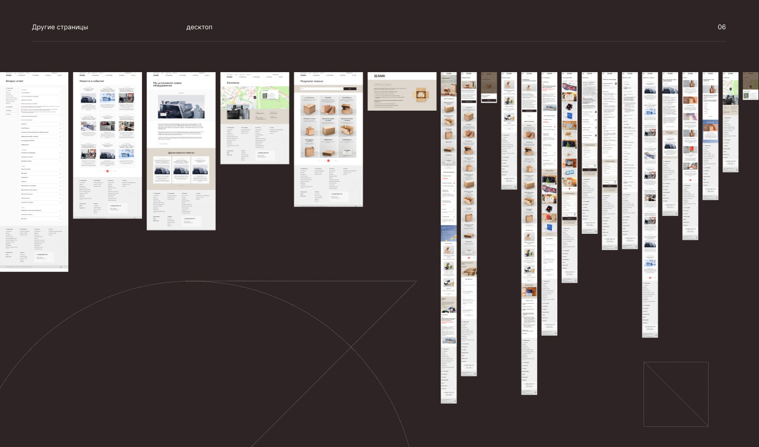Click the large AMI logo on the beige error page
Screen dimensions: 759x447
(378, 76)
